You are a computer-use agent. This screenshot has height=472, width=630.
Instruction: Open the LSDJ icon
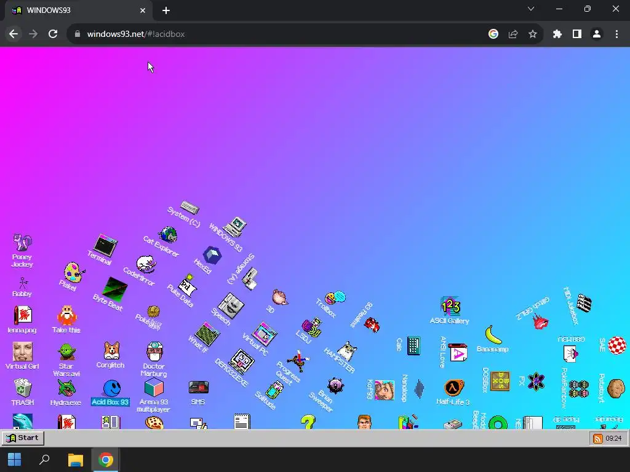click(x=312, y=327)
